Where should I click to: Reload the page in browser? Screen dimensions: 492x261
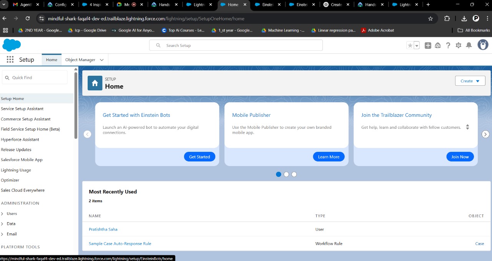click(x=28, y=18)
